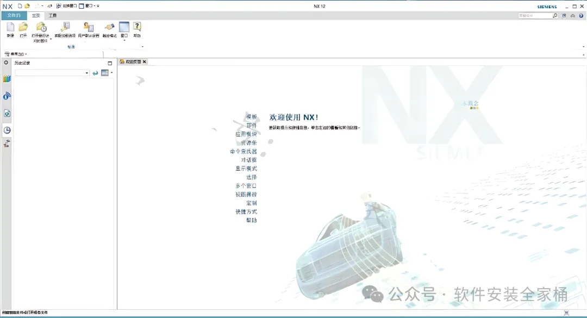
Task: Open the Customize (定制) welcome link
Action: pos(252,203)
